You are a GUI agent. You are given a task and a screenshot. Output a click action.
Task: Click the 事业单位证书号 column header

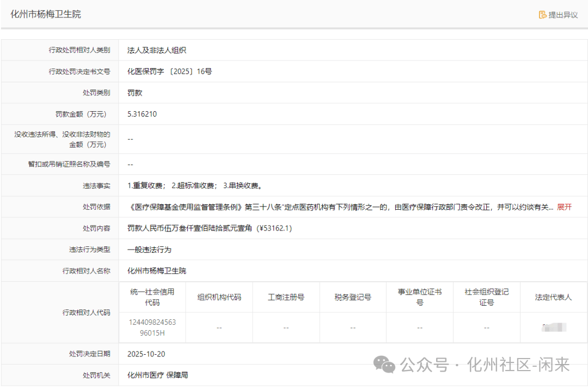420,297
